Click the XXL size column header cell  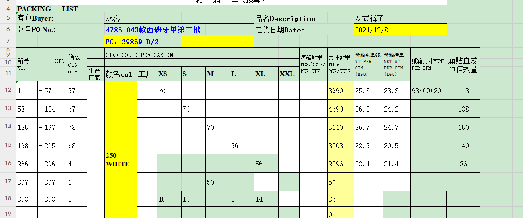point(289,74)
